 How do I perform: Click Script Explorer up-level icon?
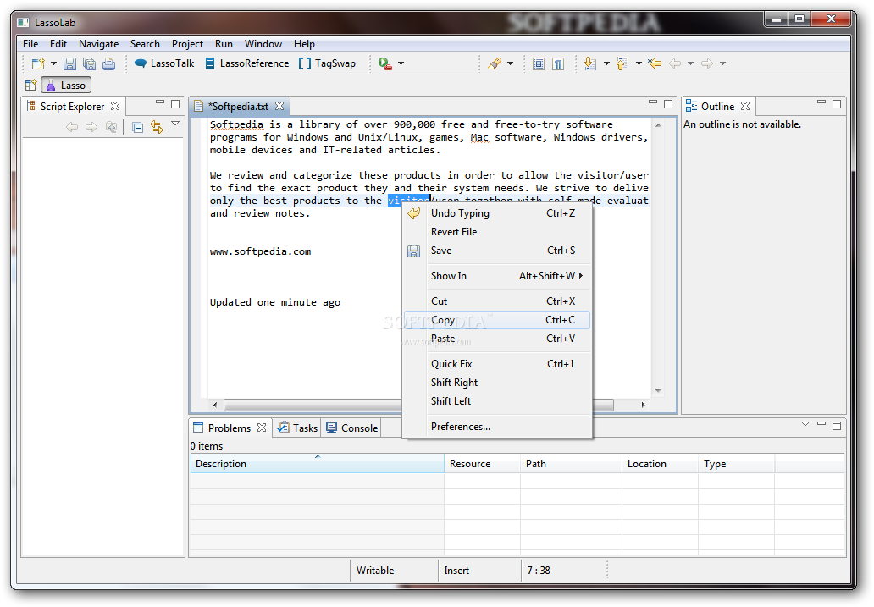click(112, 127)
